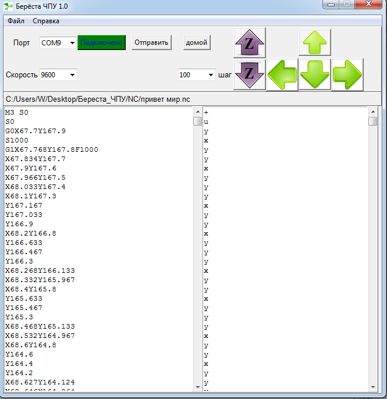Jog the axis with green up arrow
This screenshot has height=399, width=387.
pos(315,42)
